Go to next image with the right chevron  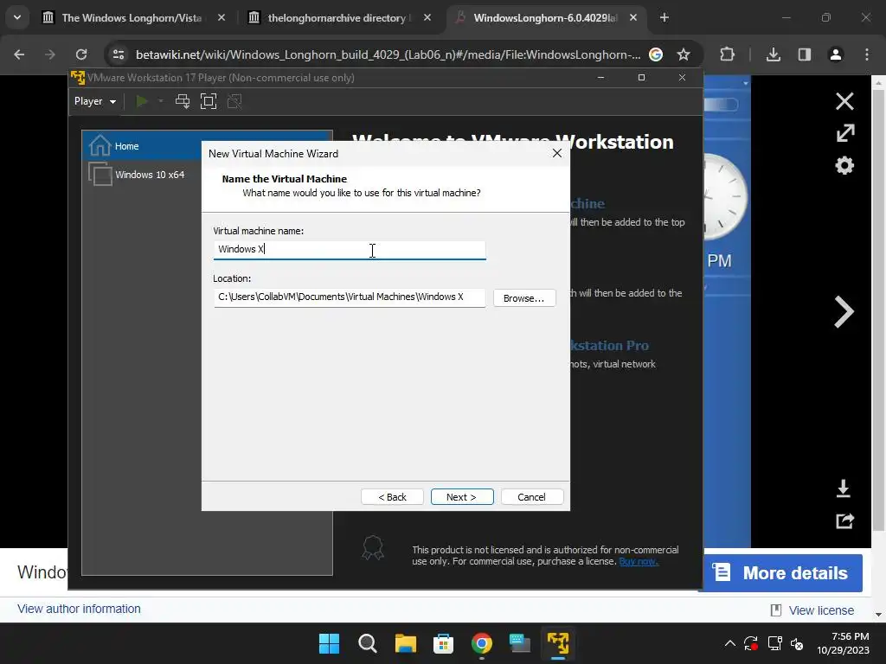point(844,311)
